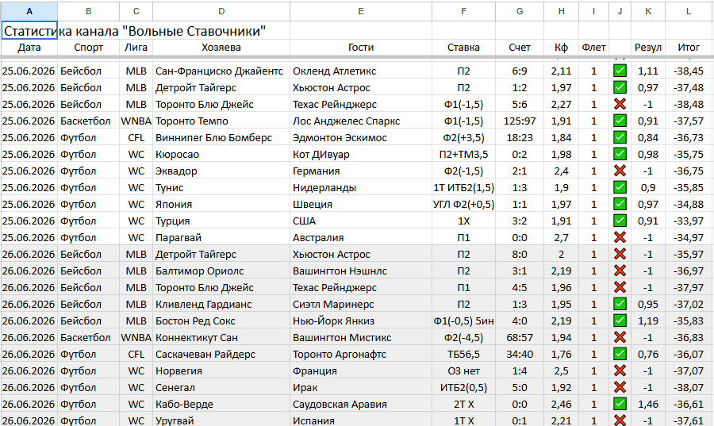The height and width of the screenshot is (426, 714).
Task: Select column E header
Action: [361, 11]
